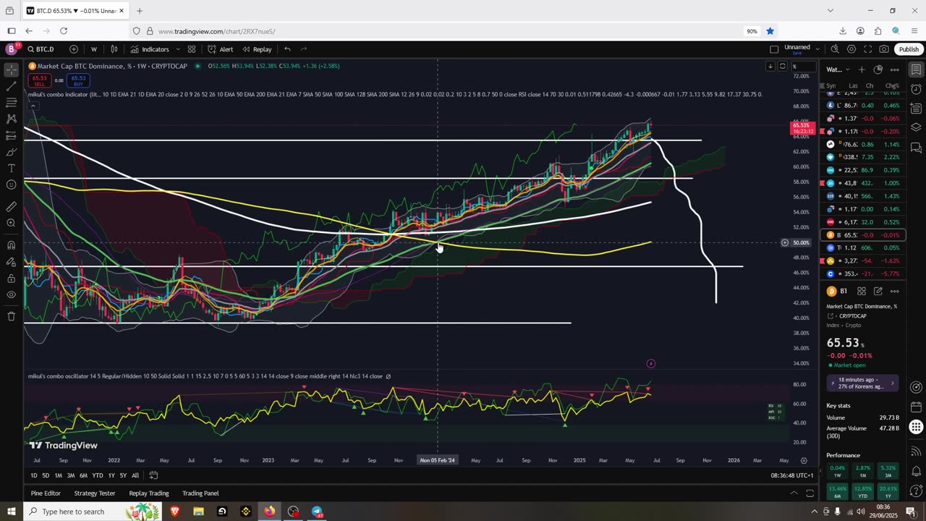The image size is (926, 521).
Task: Open the watchlist panel icon
Action: (916, 69)
